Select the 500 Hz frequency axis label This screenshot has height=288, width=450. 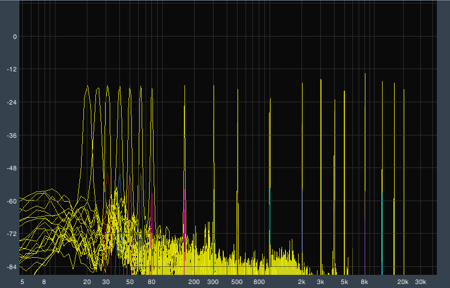[x=238, y=282]
